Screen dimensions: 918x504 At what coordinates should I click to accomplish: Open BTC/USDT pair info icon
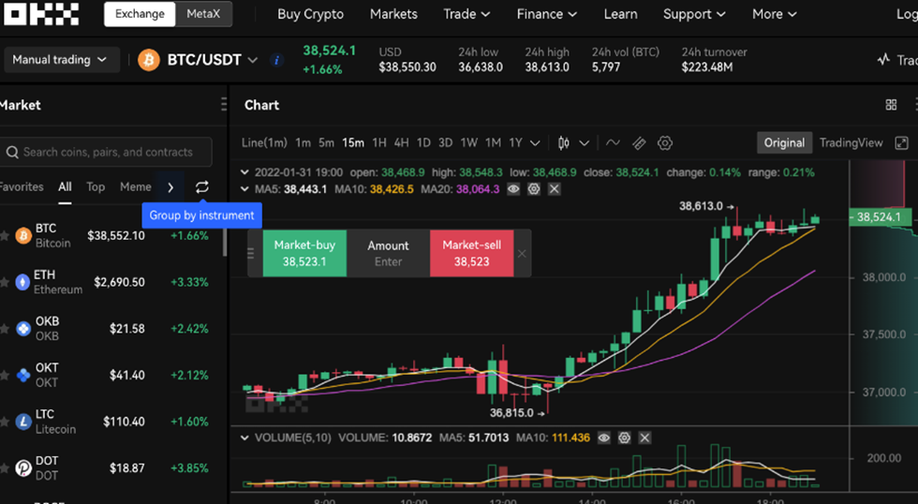276,60
